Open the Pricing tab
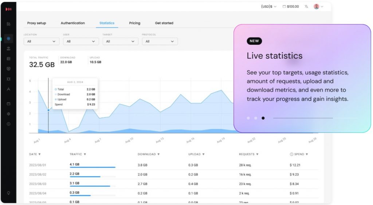The width and height of the screenshot is (373, 205). pyautogui.click(x=135, y=23)
